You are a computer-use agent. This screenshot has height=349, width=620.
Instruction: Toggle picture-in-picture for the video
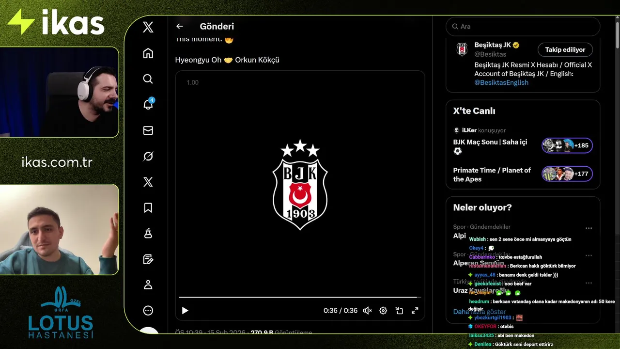click(399, 311)
